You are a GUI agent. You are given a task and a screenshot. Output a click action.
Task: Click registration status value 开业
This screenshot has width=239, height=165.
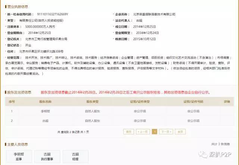tap(28, 45)
